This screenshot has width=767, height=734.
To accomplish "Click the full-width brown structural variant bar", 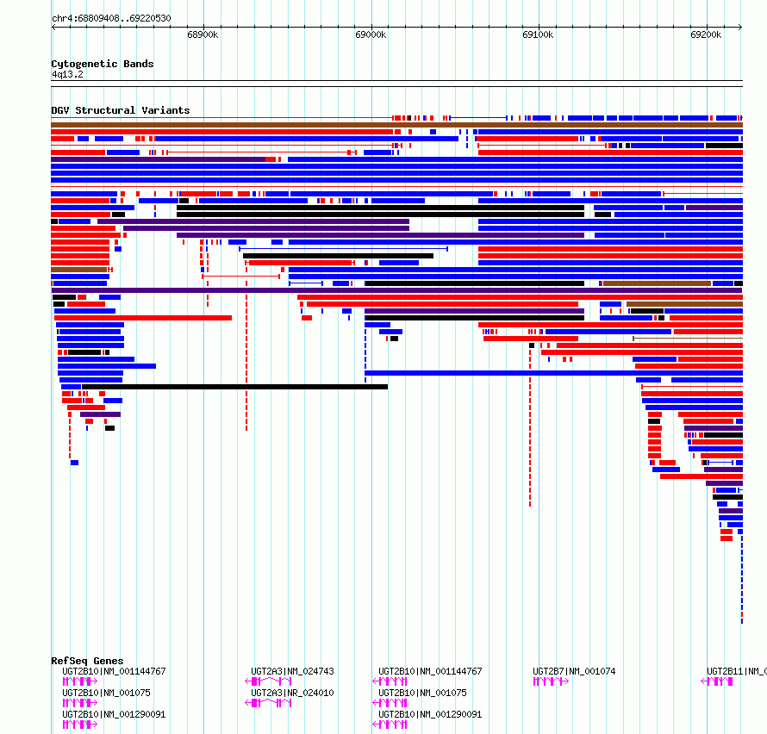I will pos(396,125).
